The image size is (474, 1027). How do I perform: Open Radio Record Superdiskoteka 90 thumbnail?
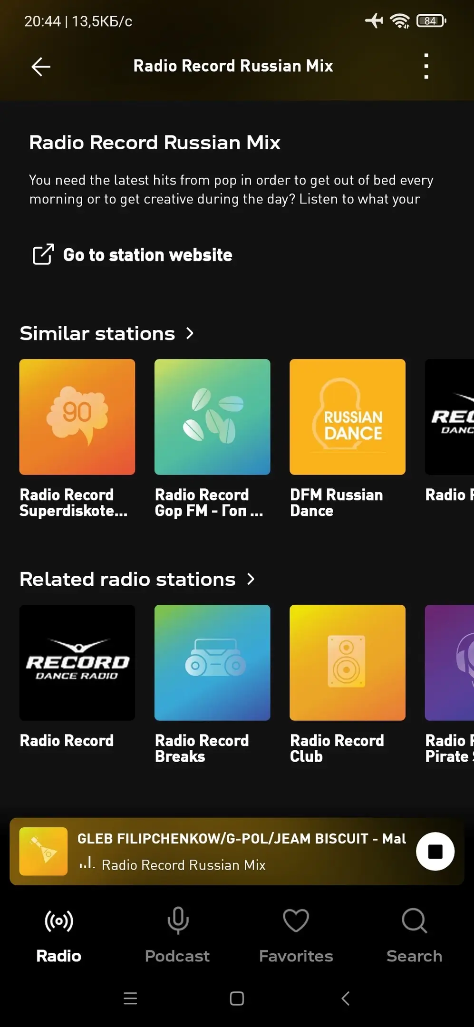pos(77,417)
